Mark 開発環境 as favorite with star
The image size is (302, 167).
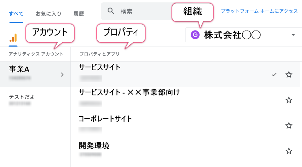pyautogui.click(x=289, y=151)
